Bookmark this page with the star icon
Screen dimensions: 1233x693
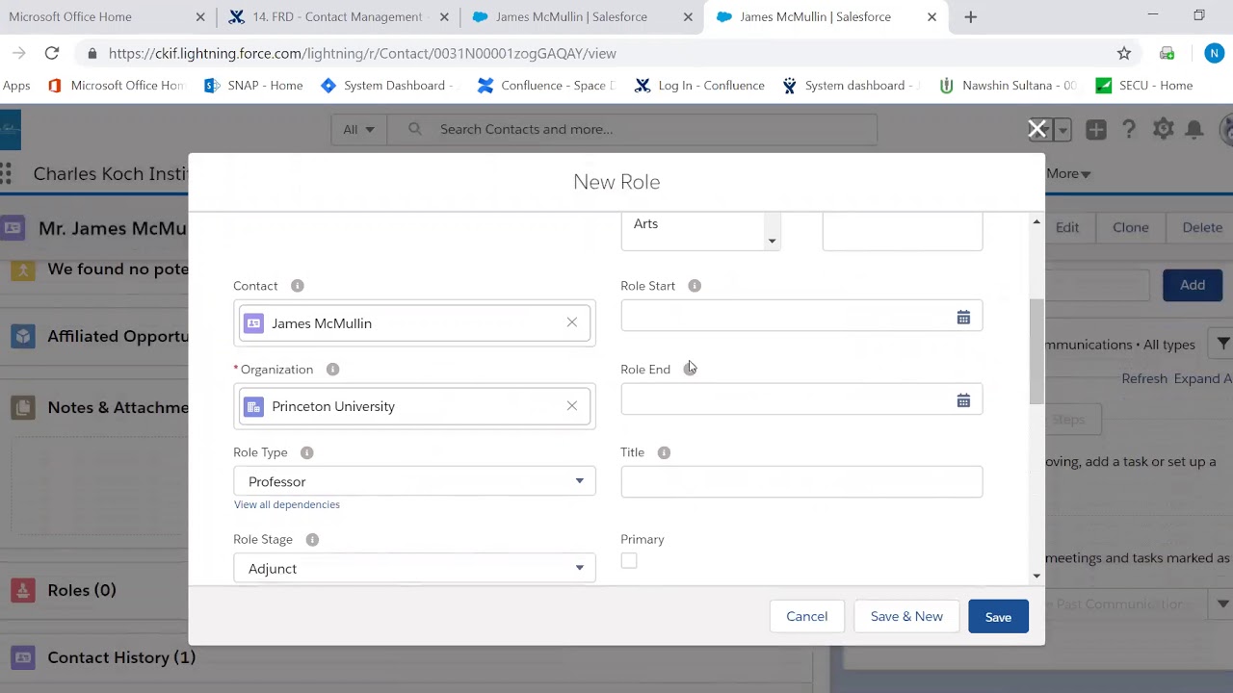pyautogui.click(x=1124, y=53)
